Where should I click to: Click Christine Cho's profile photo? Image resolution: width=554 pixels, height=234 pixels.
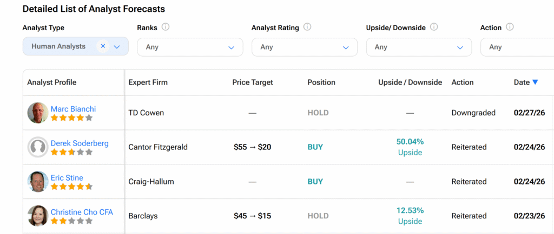(38, 216)
